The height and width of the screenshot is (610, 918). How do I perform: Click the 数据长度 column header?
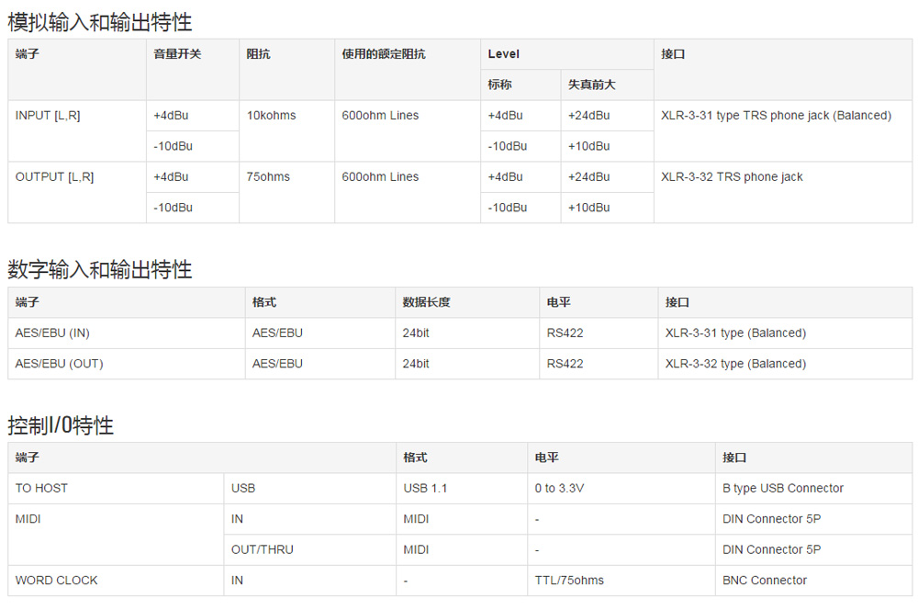click(426, 302)
